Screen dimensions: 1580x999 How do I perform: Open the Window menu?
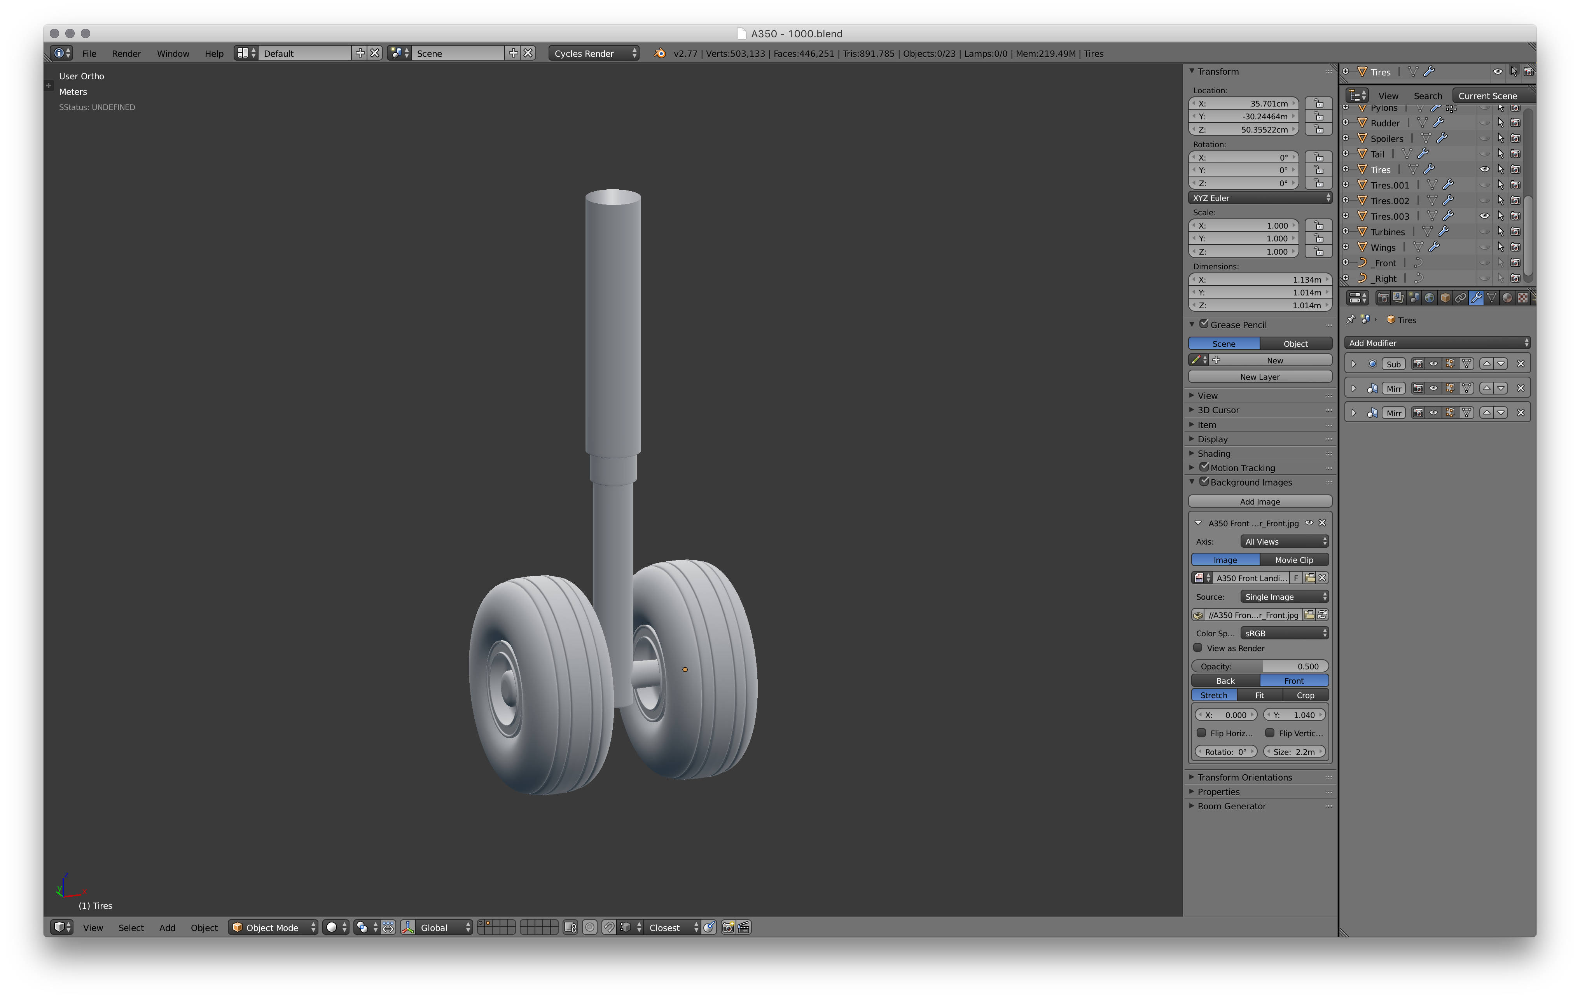[x=173, y=54]
